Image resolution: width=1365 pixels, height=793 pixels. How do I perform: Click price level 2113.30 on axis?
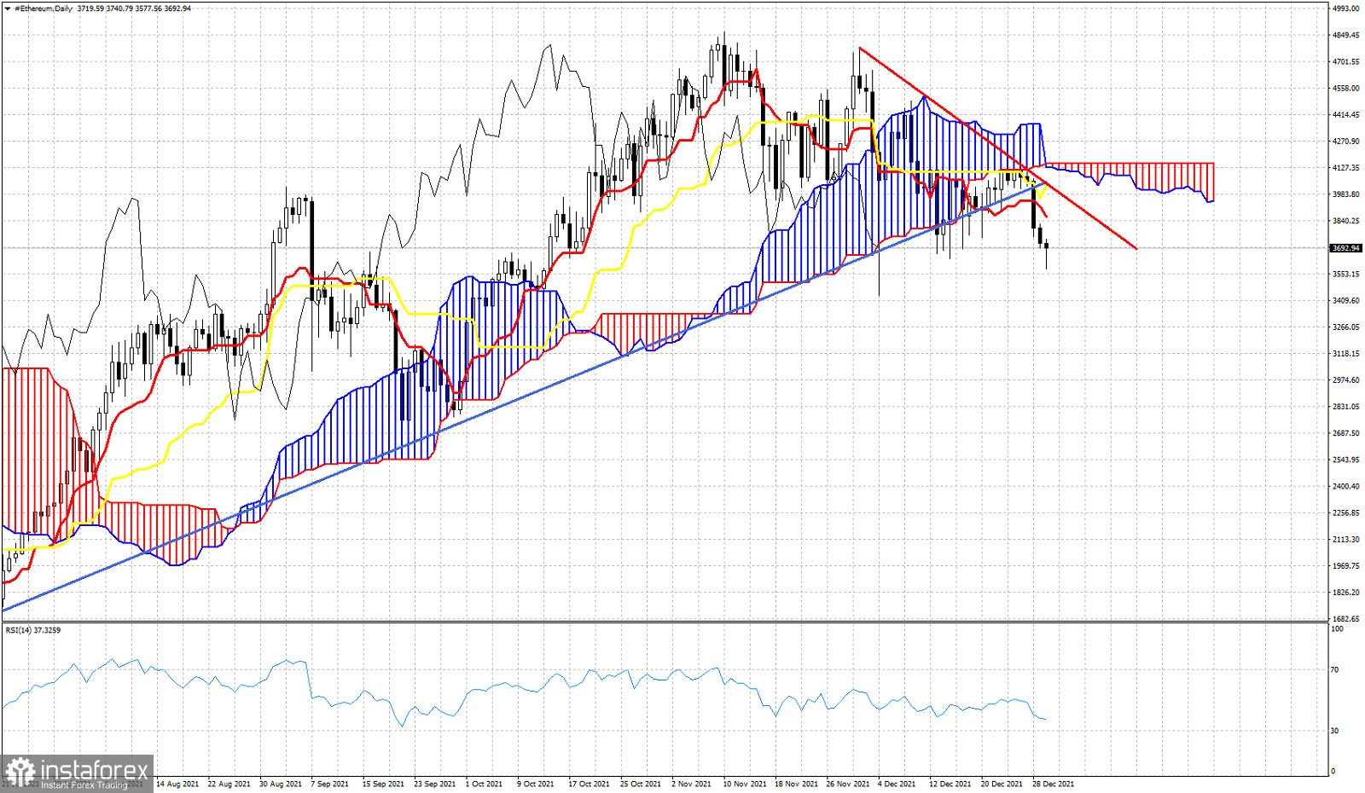pos(1346,539)
